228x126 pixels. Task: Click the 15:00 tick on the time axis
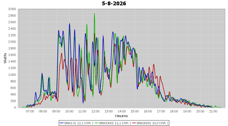tap(135, 111)
